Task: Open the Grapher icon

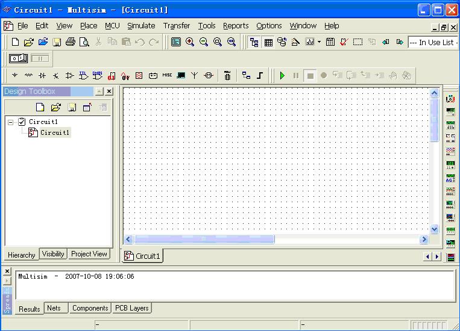Action: [310, 42]
